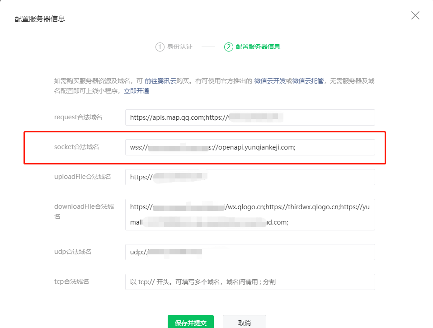Open the 微信云开发 link
Screen dimensions: 433x328
click(x=270, y=81)
